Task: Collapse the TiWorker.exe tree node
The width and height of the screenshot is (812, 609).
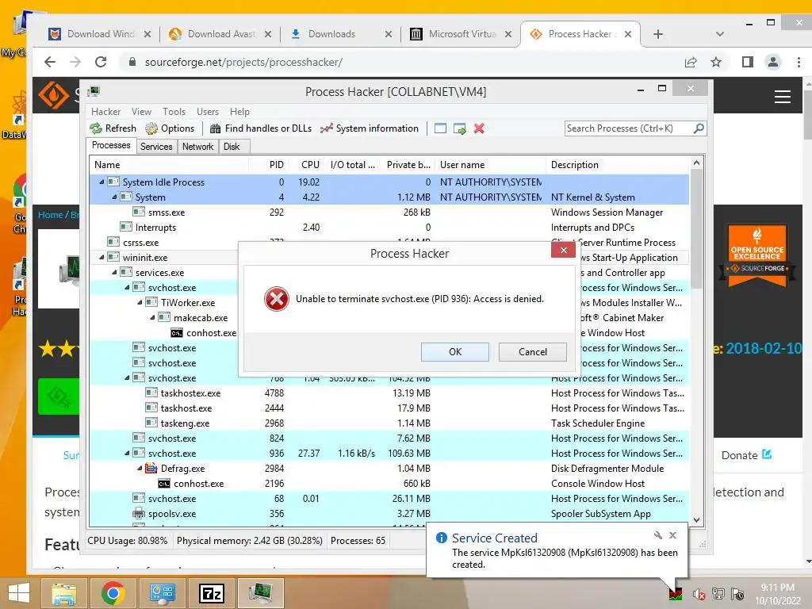Action: pos(140,302)
